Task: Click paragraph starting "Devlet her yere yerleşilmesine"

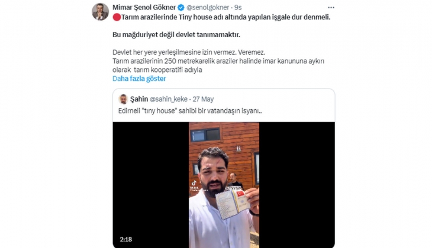Action: click(x=218, y=61)
